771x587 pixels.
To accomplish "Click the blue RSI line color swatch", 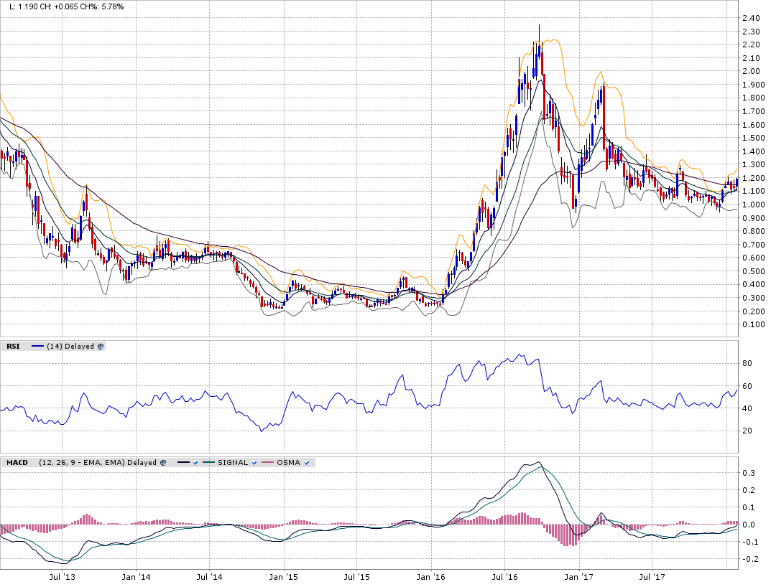I will [x=37, y=347].
